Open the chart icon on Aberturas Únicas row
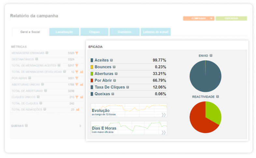 coord(82,84)
